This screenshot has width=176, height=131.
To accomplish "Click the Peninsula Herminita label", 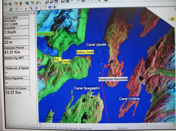I will [113, 79].
